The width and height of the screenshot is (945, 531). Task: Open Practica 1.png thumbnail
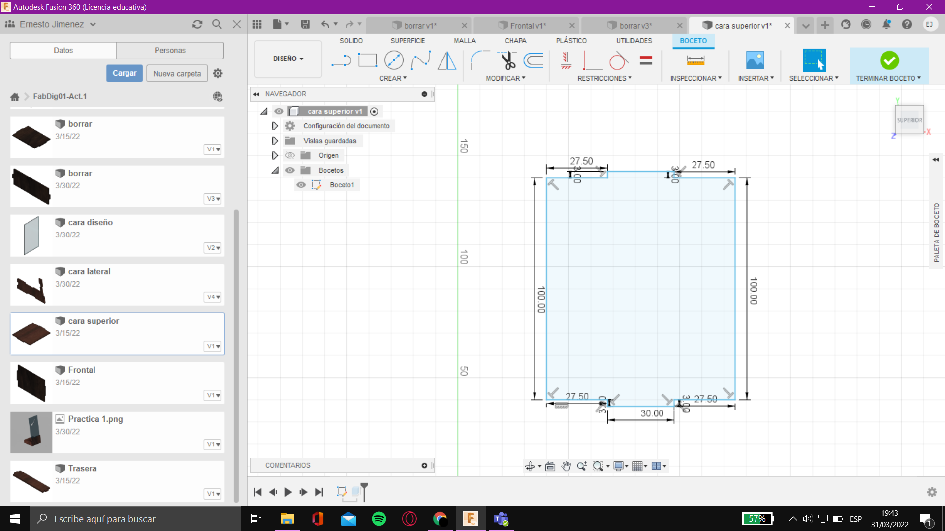(x=31, y=432)
